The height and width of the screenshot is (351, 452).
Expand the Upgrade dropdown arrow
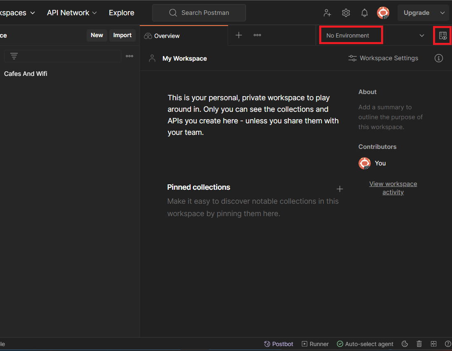(443, 13)
